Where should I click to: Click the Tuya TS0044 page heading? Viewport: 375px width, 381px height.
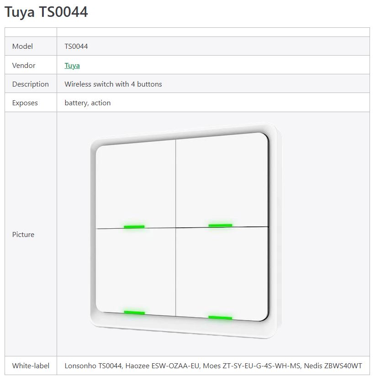pyautogui.click(x=46, y=12)
